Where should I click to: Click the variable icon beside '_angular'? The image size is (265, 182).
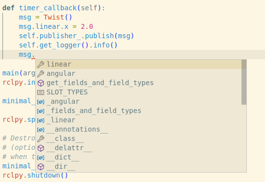point(41,102)
